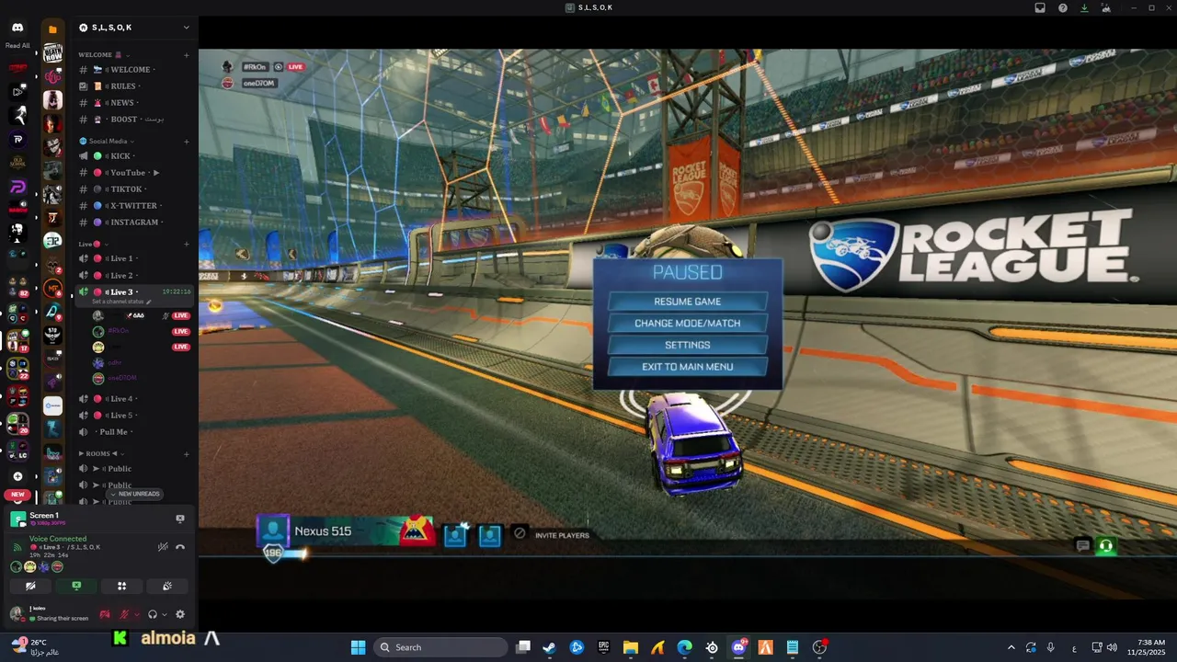Open Discord inbox icon in title bar
The width and height of the screenshot is (1177, 662).
[1040, 7]
